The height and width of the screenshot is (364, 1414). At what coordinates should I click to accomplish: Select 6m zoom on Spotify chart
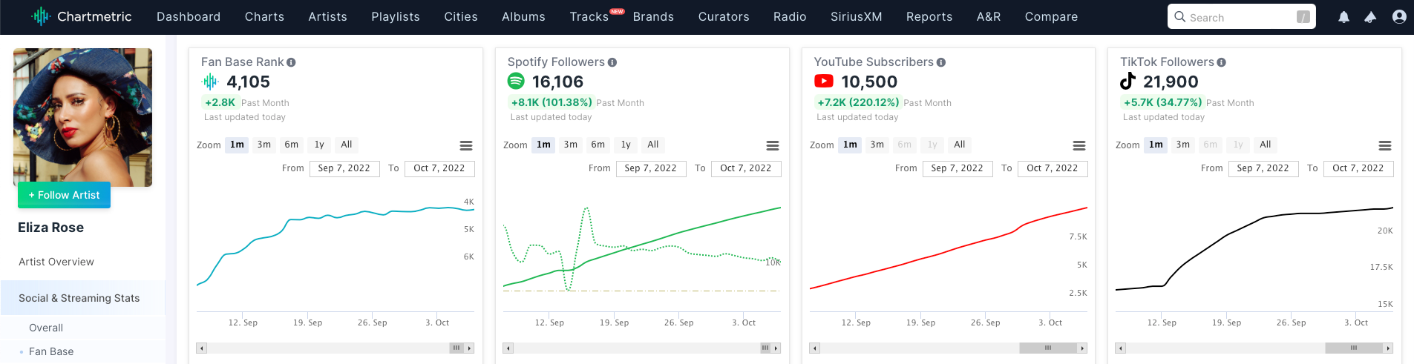(598, 145)
